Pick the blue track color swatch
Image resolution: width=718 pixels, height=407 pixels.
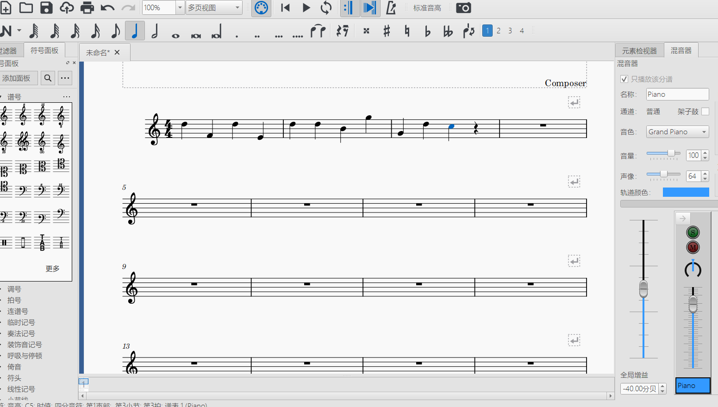click(x=686, y=192)
